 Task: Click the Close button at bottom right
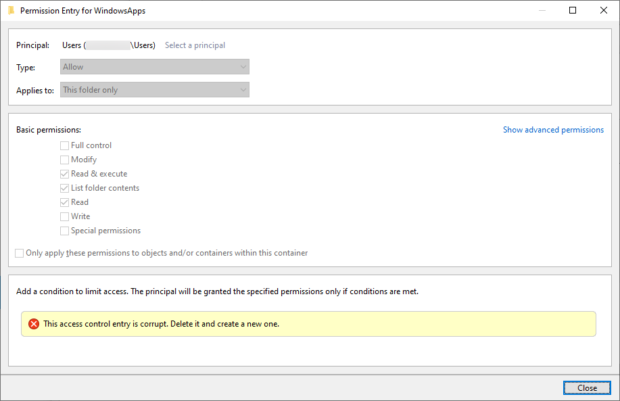click(x=587, y=388)
